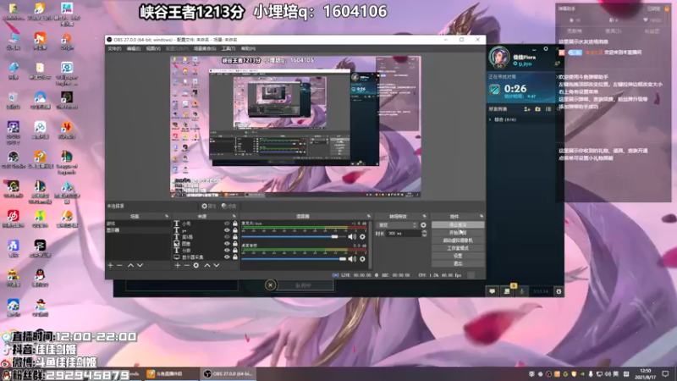The height and width of the screenshot is (381, 677).
Task: Expand the 综合 friends group
Action: coord(491,119)
